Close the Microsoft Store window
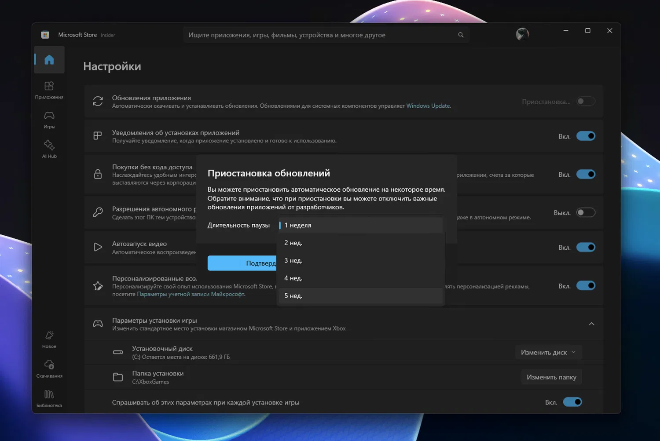The width and height of the screenshot is (660, 441). pos(609,31)
